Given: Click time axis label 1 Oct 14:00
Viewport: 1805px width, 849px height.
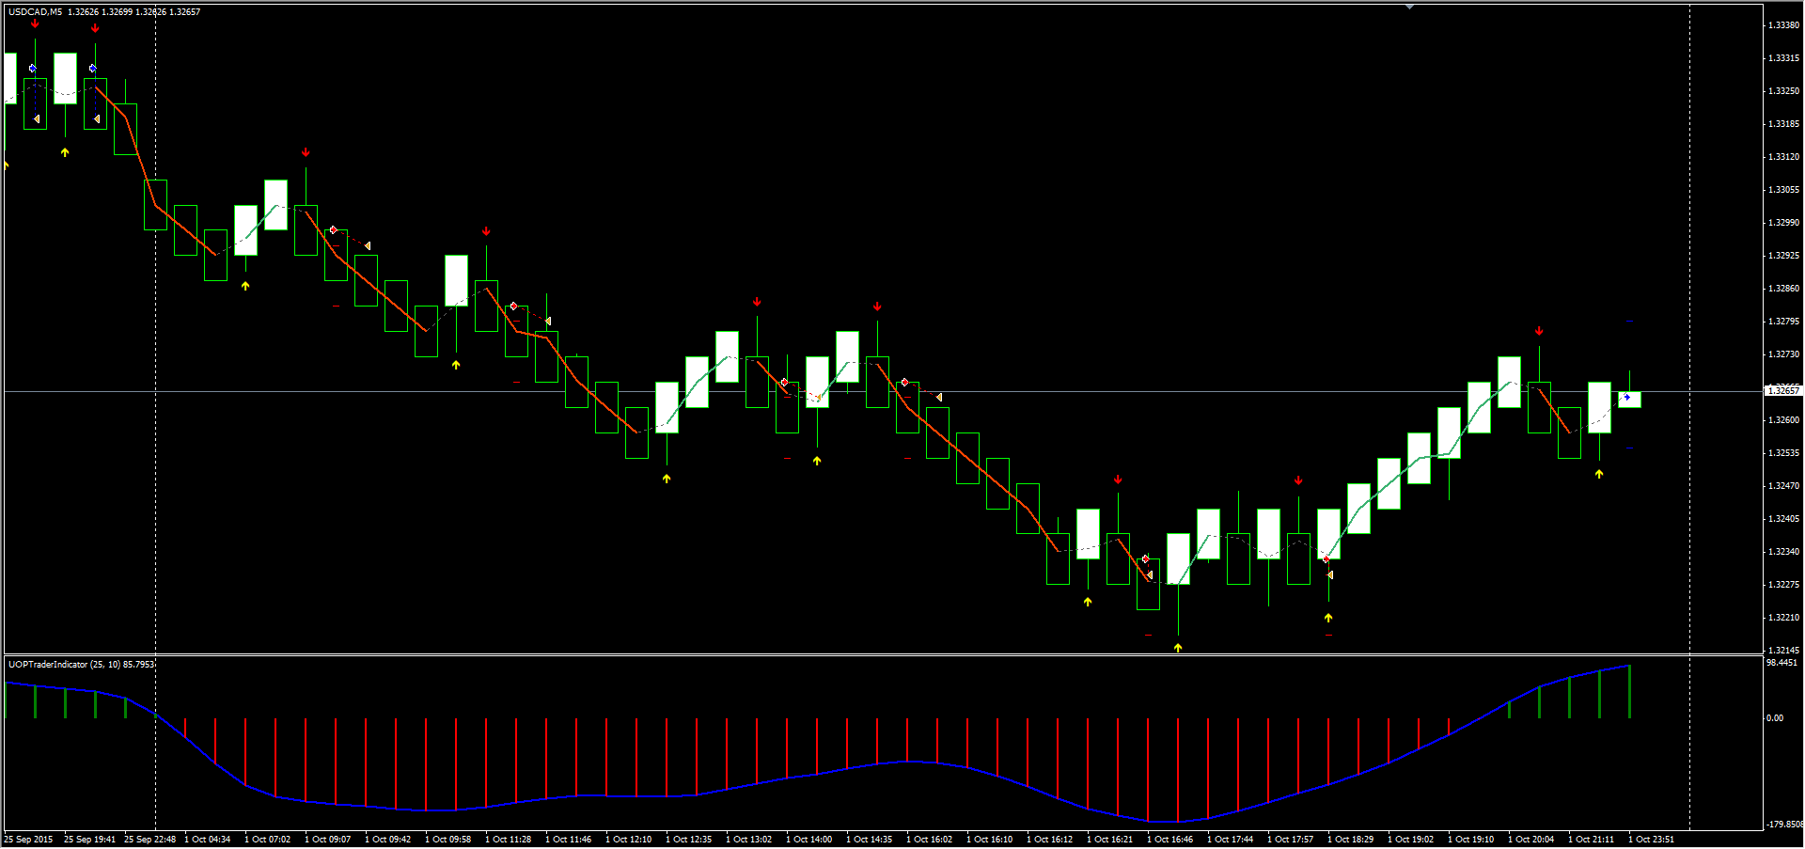Looking at the screenshot, I should [x=809, y=840].
